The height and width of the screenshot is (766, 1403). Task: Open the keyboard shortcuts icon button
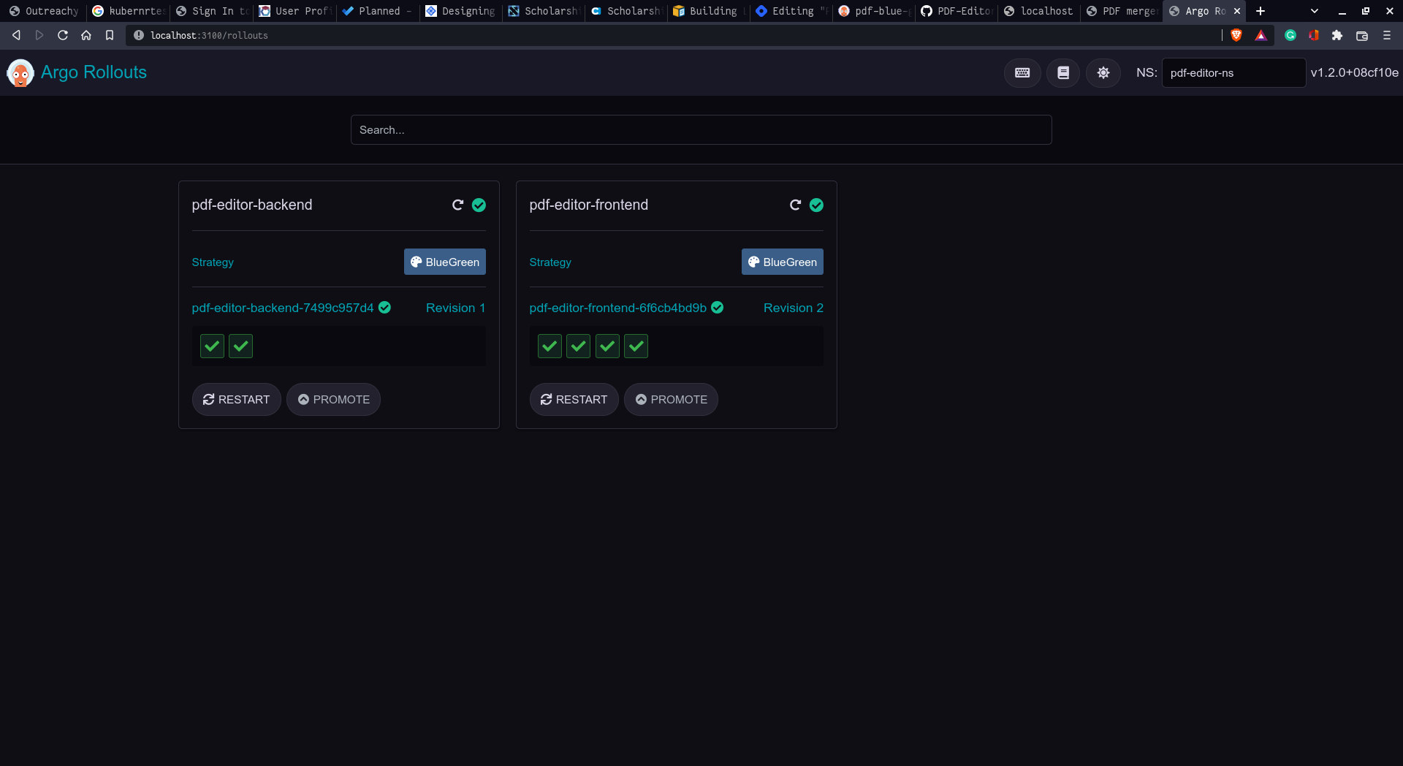pos(1022,72)
